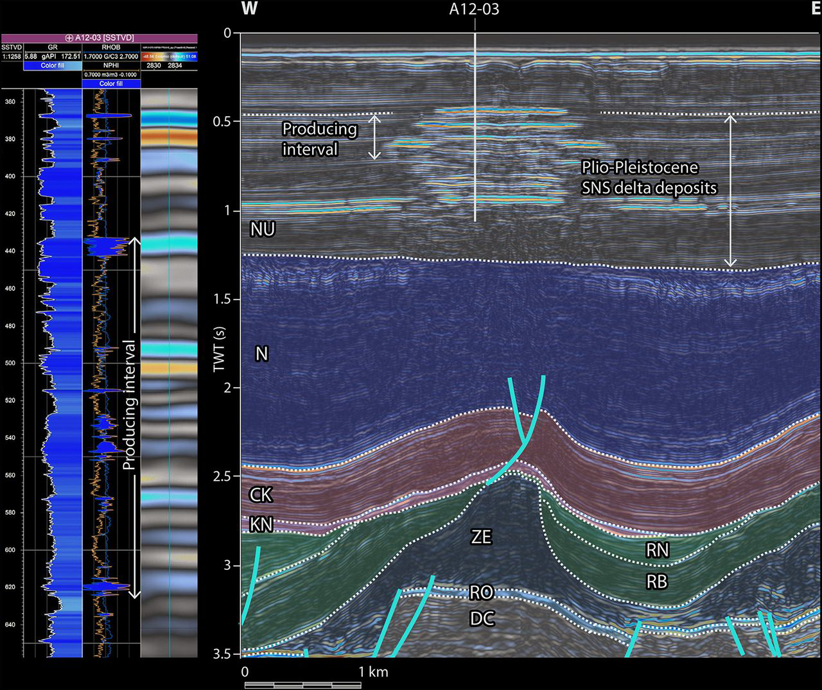Click depth label 400 in the log track
The height and width of the screenshot is (690, 822).
coord(10,177)
